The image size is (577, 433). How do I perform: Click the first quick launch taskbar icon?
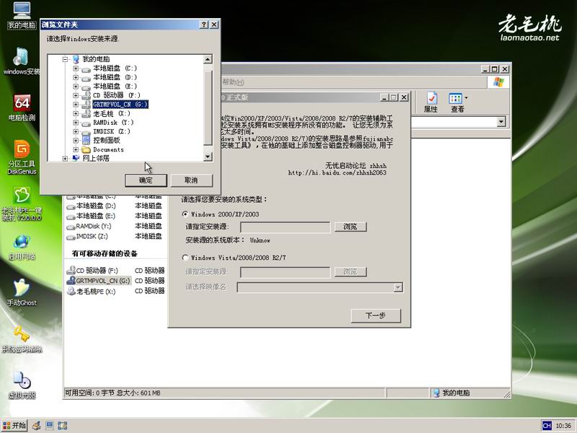[x=37, y=426]
